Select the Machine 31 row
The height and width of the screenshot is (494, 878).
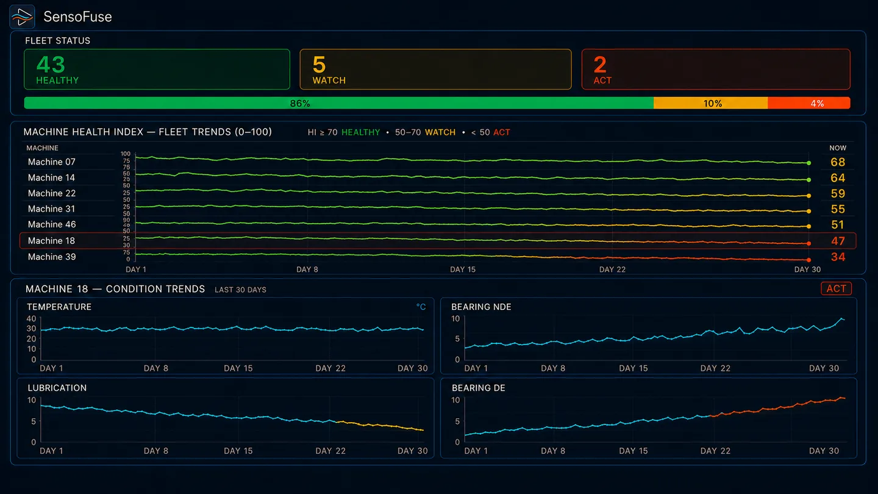[x=438, y=209]
